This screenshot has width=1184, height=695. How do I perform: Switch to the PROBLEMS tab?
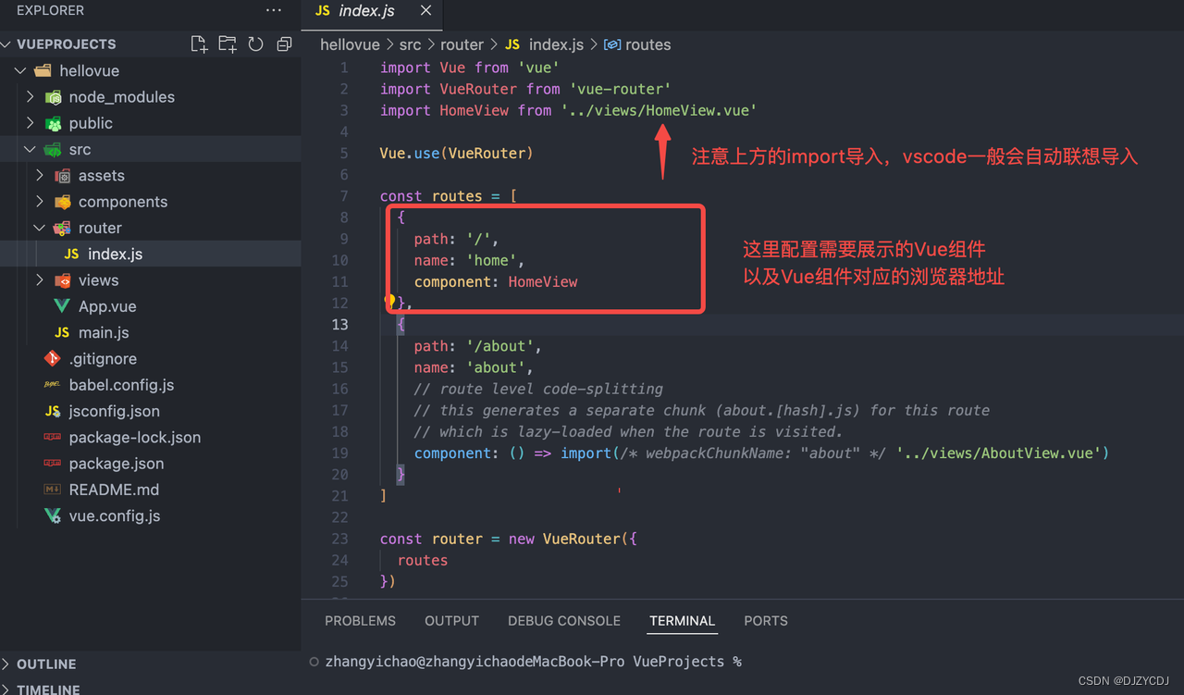click(360, 620)
